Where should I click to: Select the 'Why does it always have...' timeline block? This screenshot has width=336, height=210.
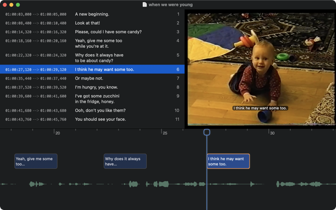click(x=125, y=161)
